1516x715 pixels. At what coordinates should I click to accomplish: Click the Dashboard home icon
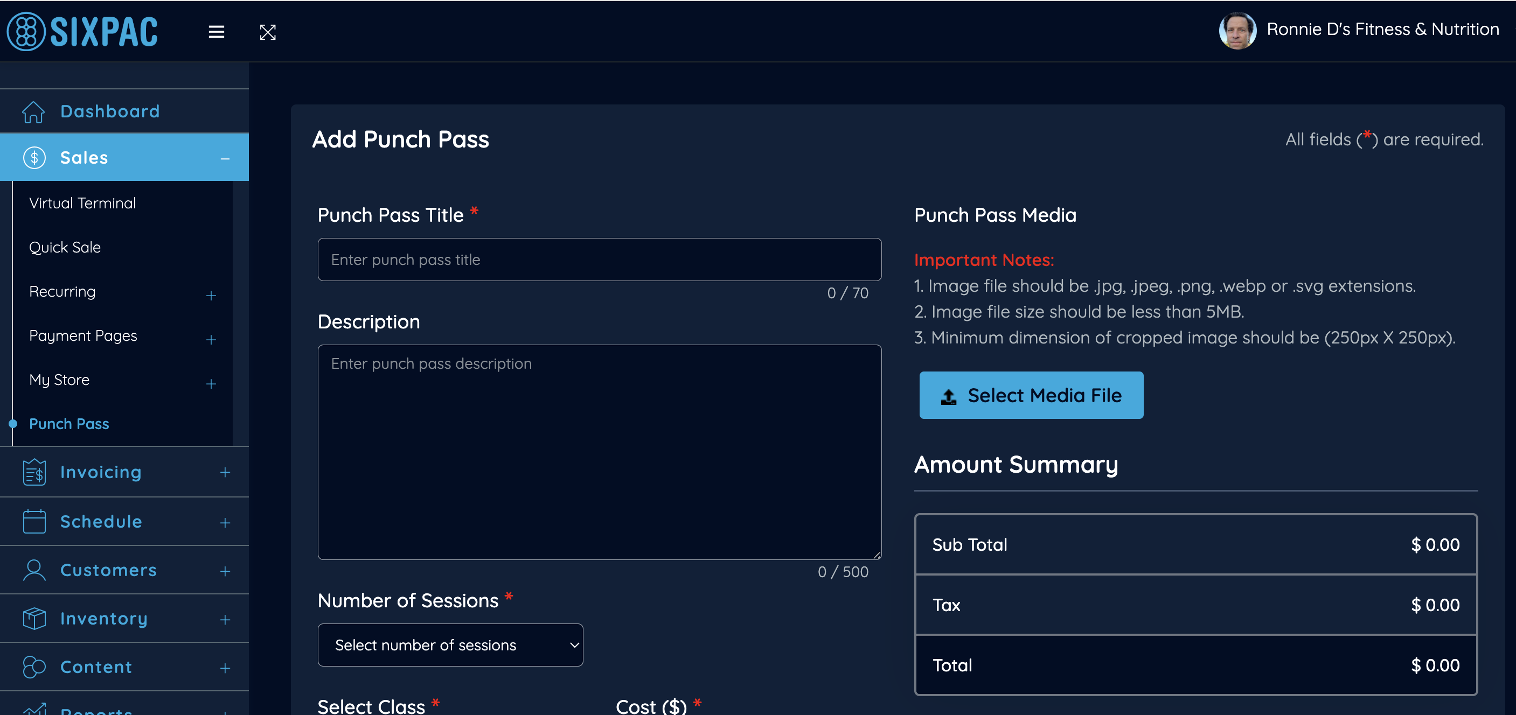[33, 112]
